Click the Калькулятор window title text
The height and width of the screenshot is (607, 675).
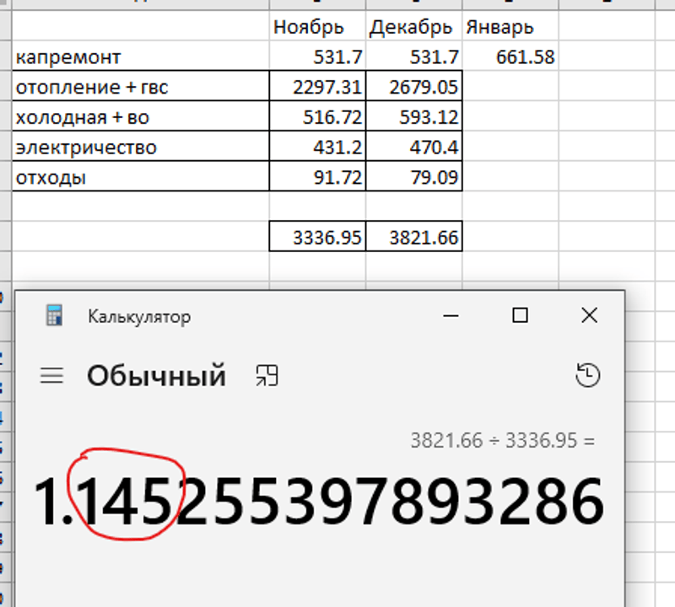[139, 317]
